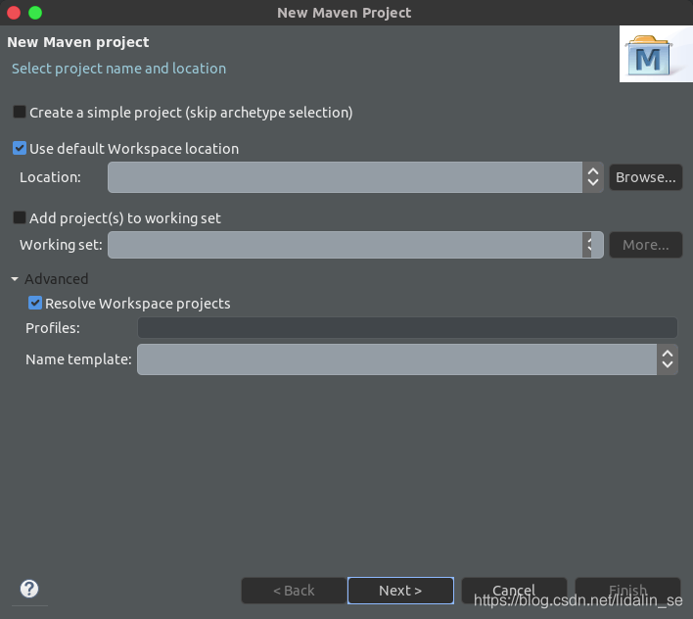
Task: Click the 'Working set:' label
Action: [x=61, y=245]
